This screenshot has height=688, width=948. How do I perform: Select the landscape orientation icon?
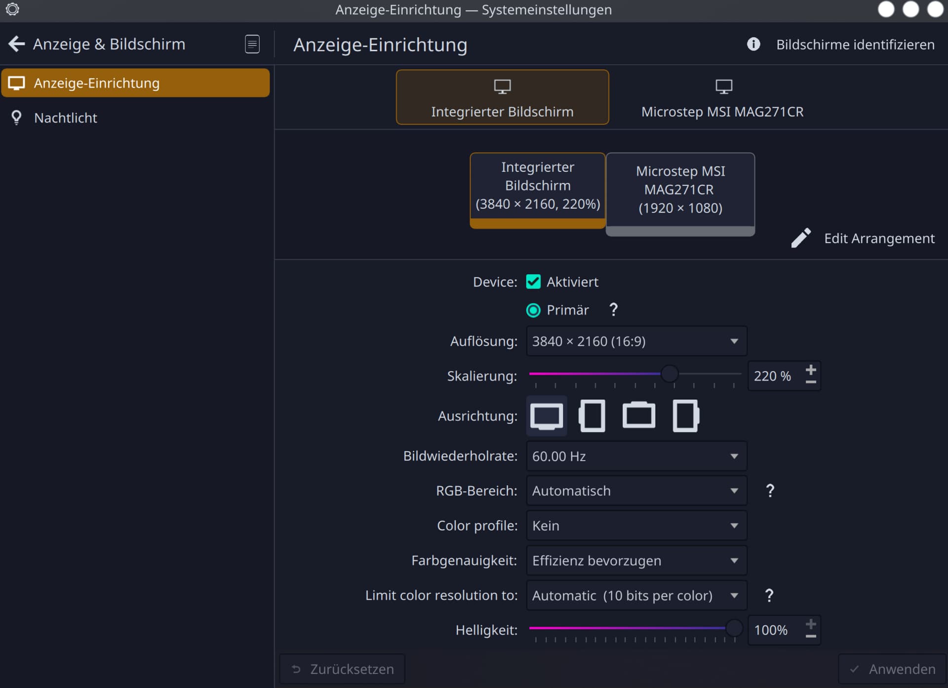coord(546,416)
